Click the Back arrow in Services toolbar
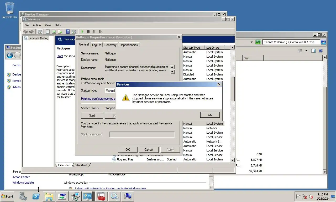This screenshot has height=202, width=336. tap(25, 32)
